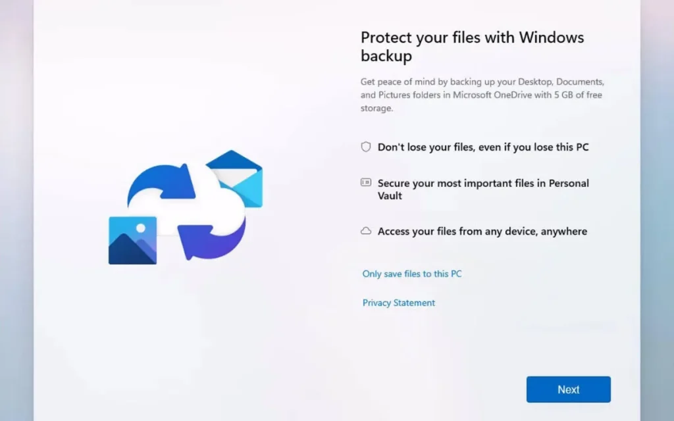Select the mountain photo icon in the illustration
The height and width of the screenshot is (421, 674).
(134, 240)
